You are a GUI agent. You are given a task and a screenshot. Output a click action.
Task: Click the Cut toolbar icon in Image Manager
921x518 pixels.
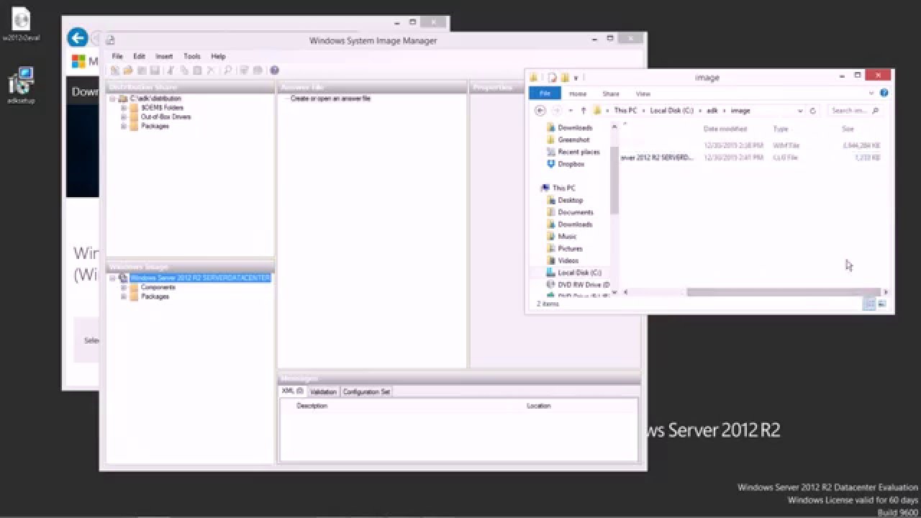point(171,71)
